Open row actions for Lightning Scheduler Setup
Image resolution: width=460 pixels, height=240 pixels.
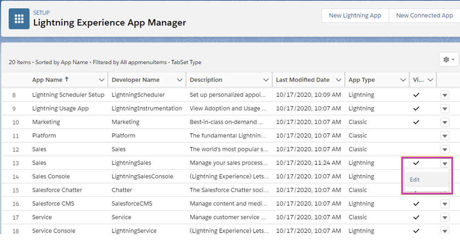point(445,95)
